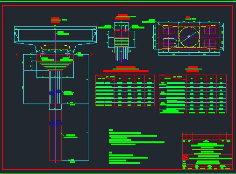Click the left red section cut marker

tap(17, 55)
